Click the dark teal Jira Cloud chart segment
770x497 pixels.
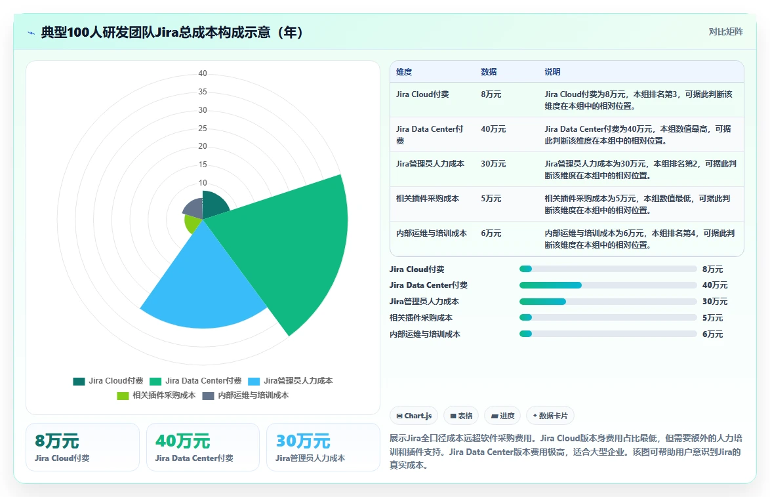point(214,205)
